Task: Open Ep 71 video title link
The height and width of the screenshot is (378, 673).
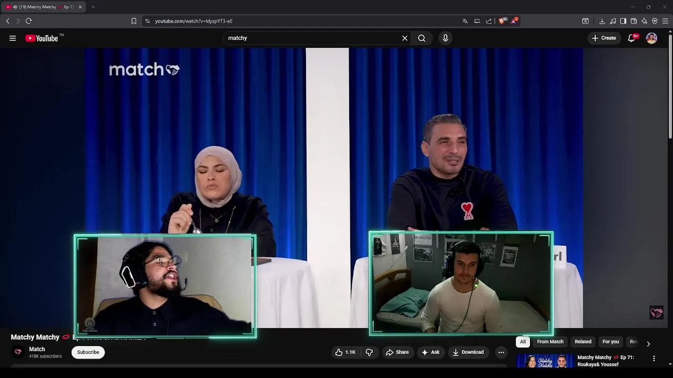Action: [605, 361]
